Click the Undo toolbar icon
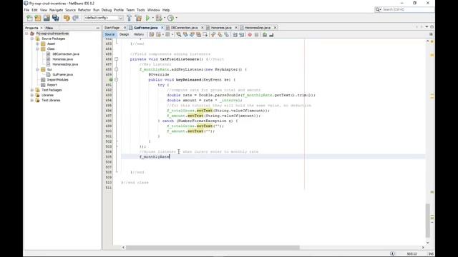Screen dimensions: 458x257 (67, 18)
